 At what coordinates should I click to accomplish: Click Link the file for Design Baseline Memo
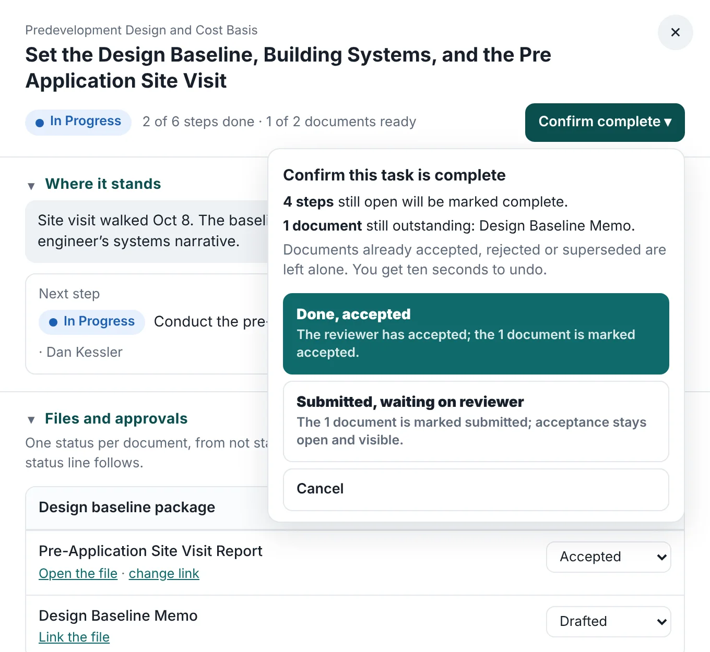[74, 637]
